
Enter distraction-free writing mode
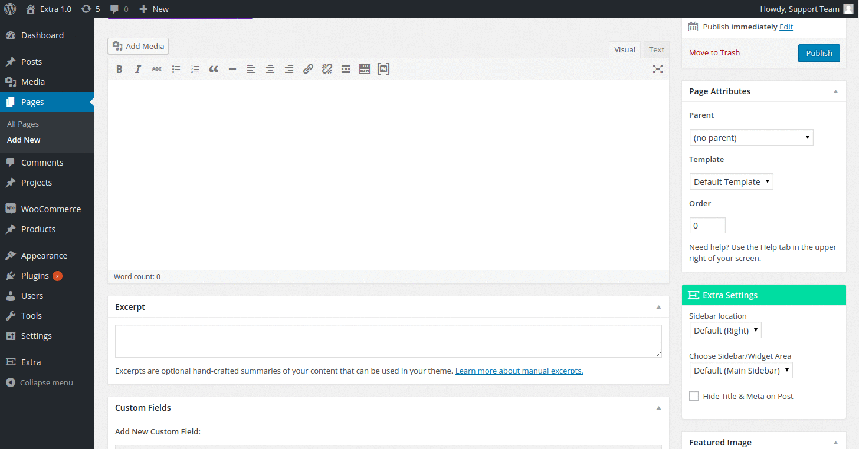pos(657,69)
